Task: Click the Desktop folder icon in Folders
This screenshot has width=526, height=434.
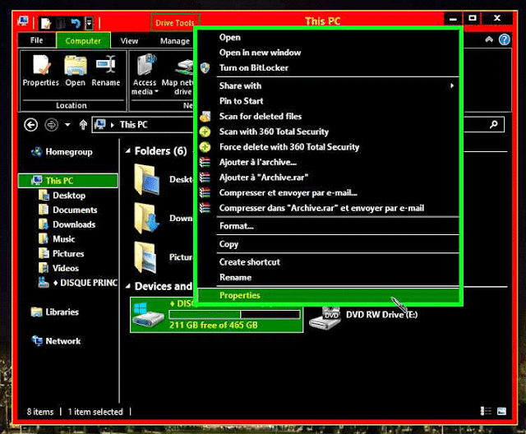Action: [146, 180]
